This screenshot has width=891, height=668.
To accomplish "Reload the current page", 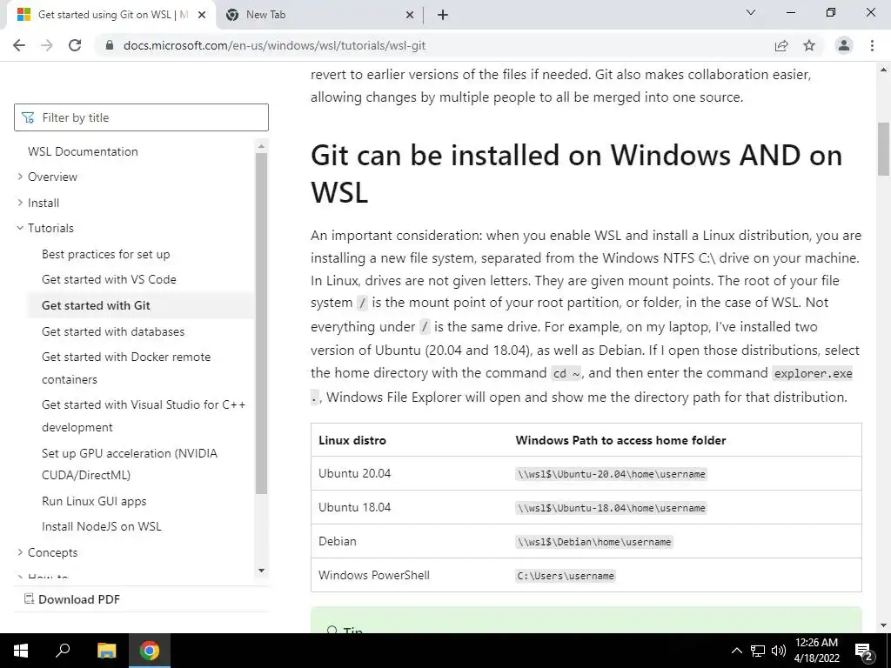I will tap(75, 45).
